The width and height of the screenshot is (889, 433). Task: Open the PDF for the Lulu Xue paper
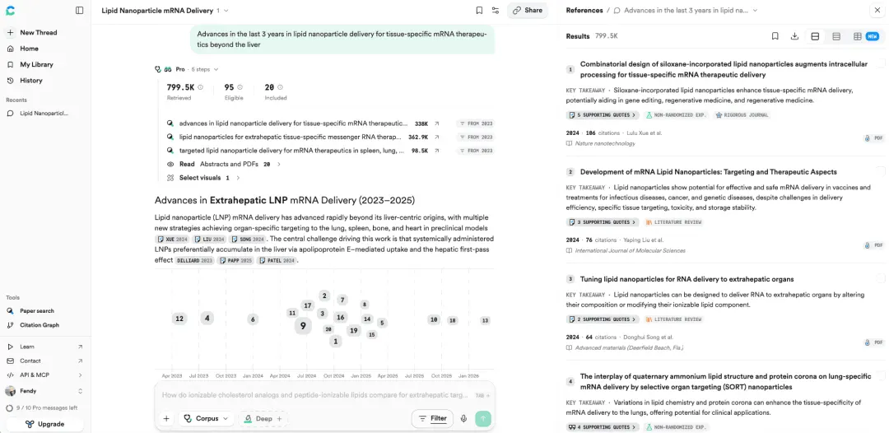[873, 137]
